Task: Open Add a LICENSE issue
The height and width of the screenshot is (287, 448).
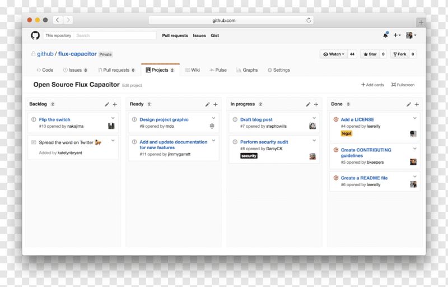Action: (357, 119)
